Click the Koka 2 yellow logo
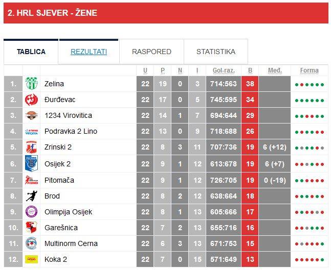 (x=32, y=259)
